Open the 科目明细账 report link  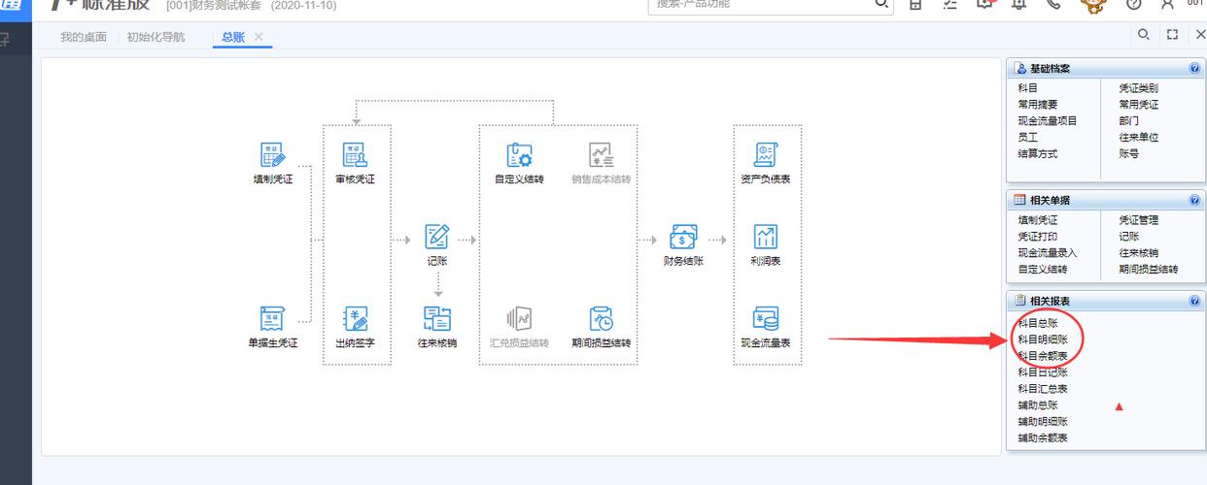[1043, 339]
